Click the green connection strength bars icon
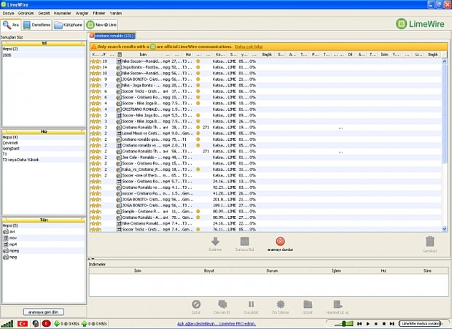The image size is (452, 329). (x=7, y=323)
